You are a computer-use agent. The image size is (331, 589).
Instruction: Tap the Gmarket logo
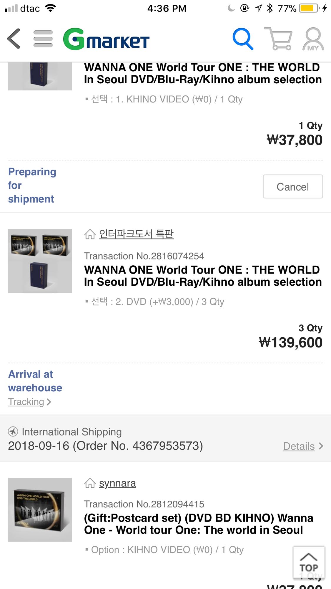(106, 39)
